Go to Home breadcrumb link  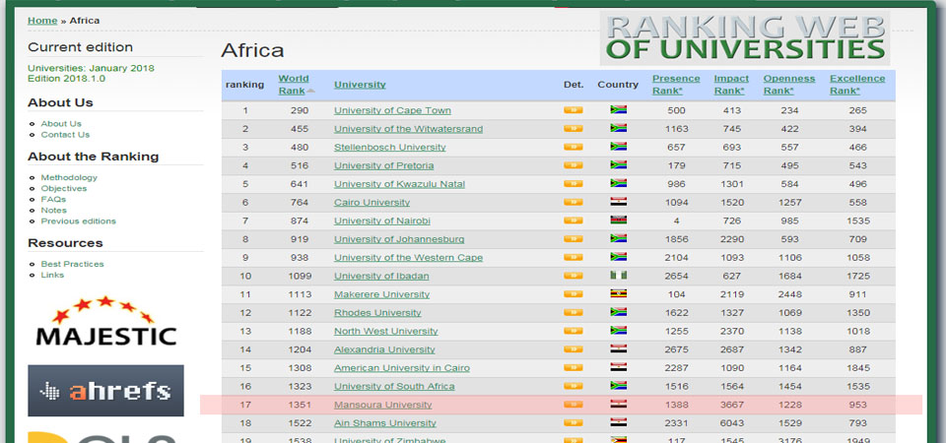coord(42,21)
